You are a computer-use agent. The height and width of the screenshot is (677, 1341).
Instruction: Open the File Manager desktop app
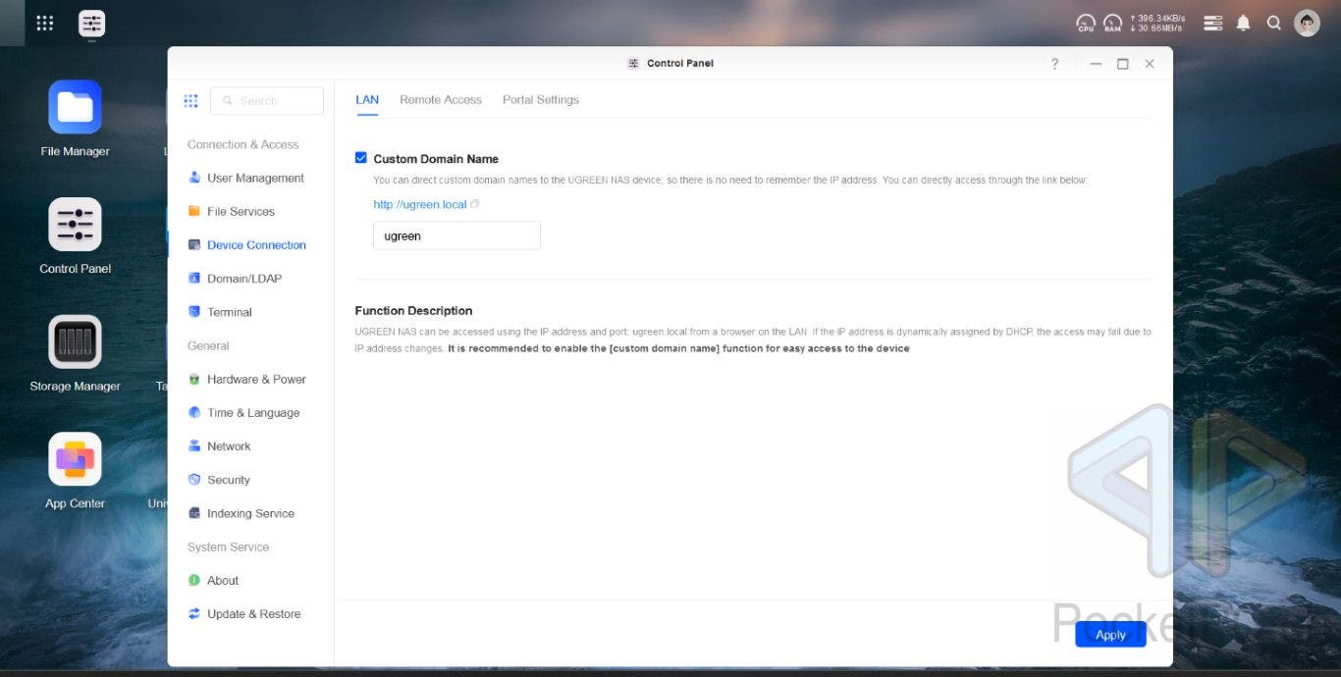point(75,107)
